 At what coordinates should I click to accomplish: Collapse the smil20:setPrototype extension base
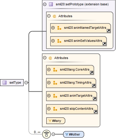pos(45,4)
